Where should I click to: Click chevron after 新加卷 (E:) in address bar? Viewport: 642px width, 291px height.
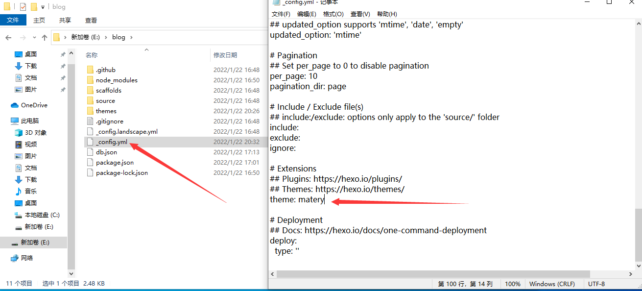point(106,37)
